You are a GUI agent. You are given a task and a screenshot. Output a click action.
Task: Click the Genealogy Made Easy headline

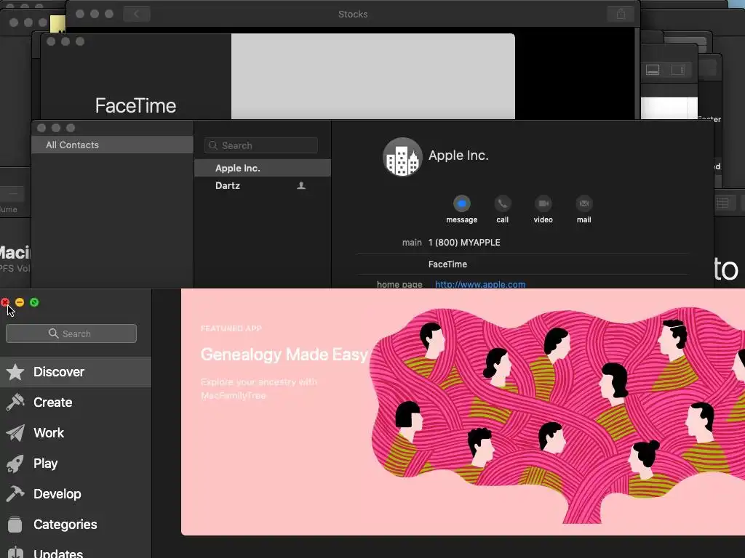(x=284, y=355)
